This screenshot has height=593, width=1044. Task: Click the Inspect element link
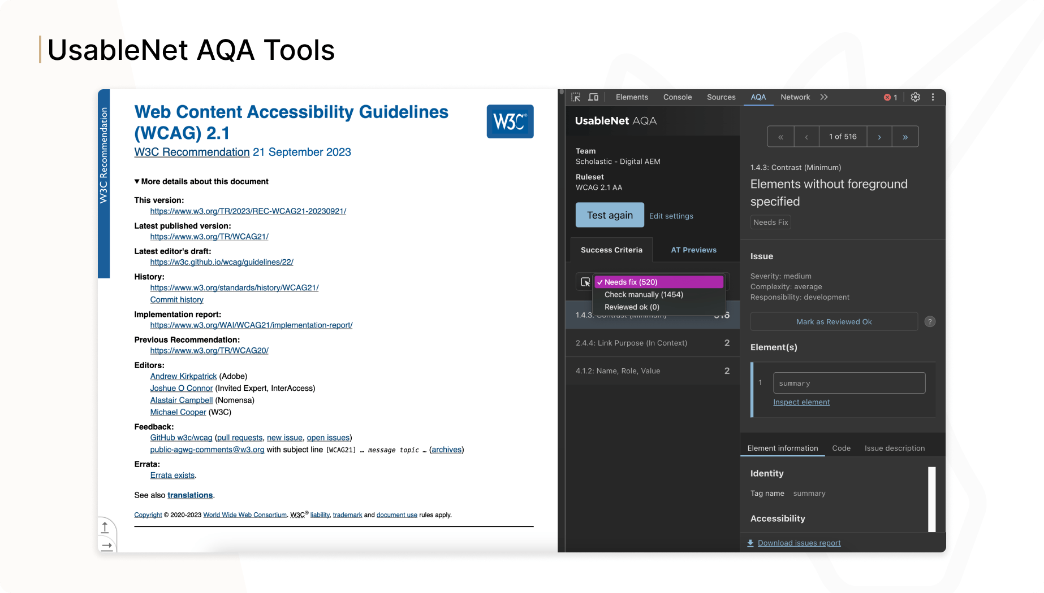point(801,402)
